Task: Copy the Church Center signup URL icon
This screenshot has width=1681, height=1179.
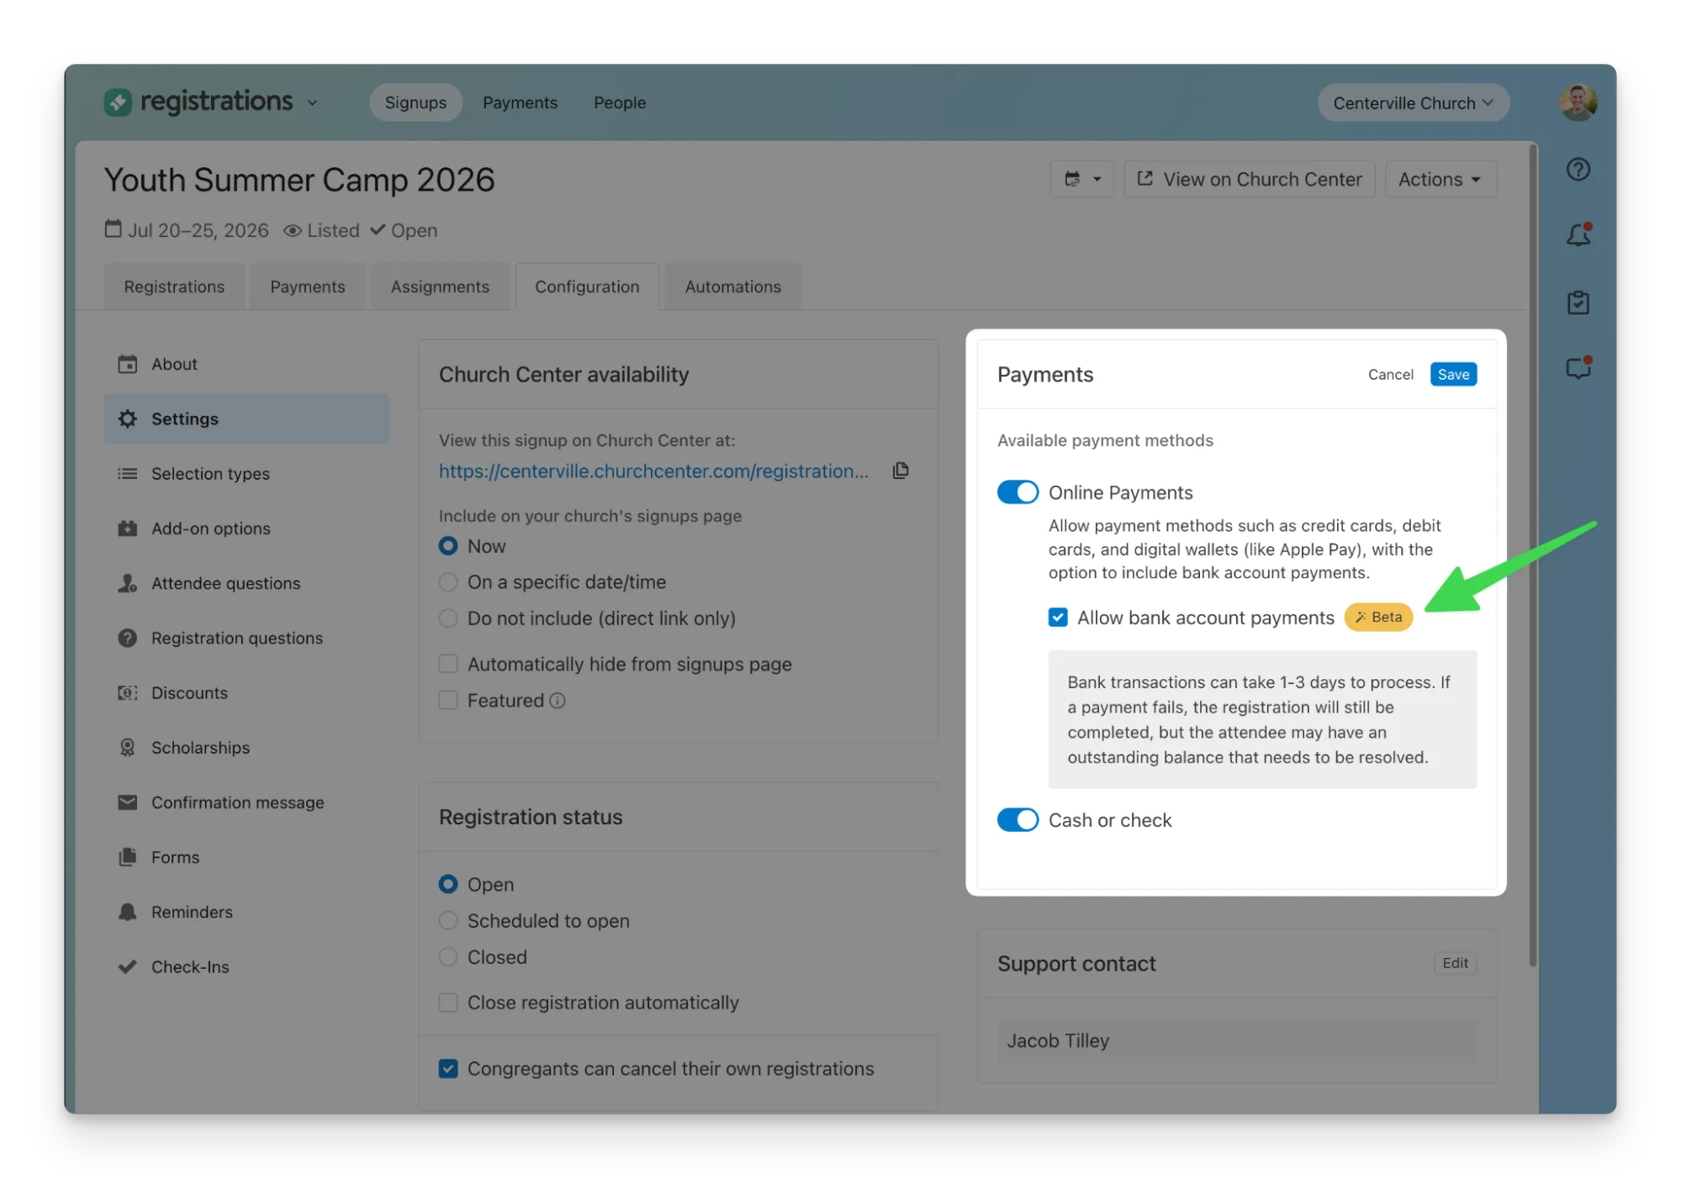Action: pos(901,471)
